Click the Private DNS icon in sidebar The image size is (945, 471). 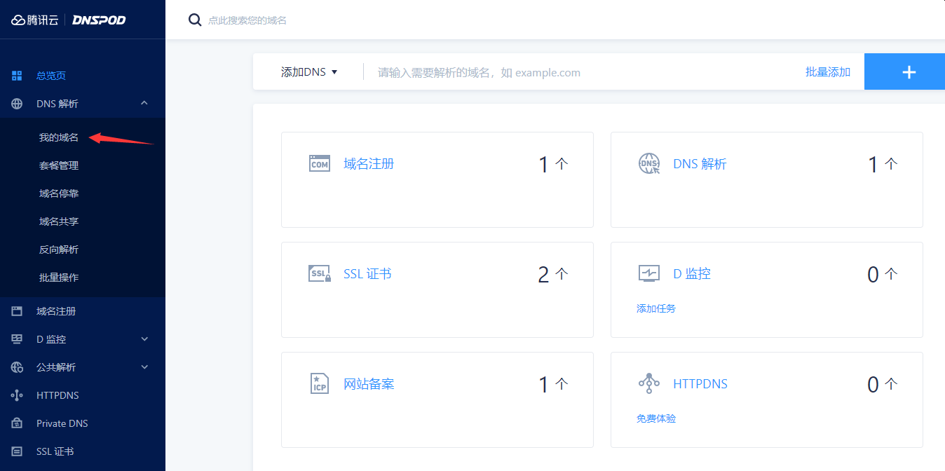pyautogui.click(x=17, y=423)
